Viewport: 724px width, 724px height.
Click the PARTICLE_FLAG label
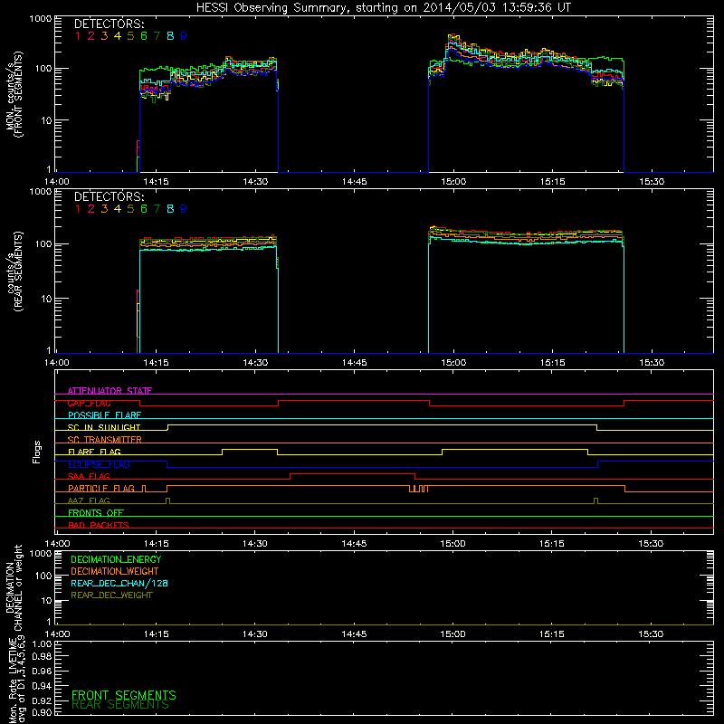tap(101, 489)
